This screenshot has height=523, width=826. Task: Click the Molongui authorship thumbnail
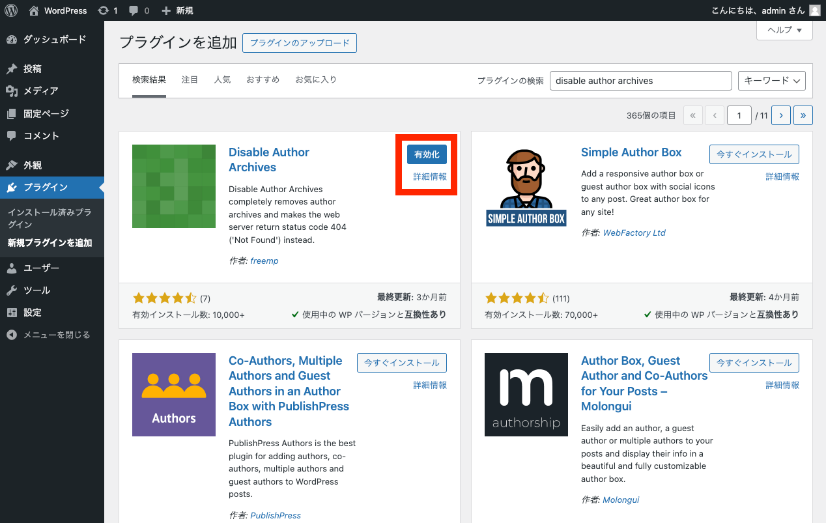[x=526, y=395]
